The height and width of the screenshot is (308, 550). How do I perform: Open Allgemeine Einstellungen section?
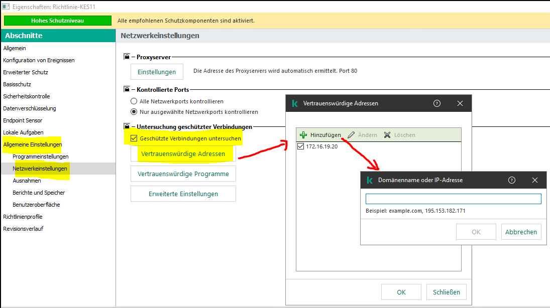[x=33, y=144]
